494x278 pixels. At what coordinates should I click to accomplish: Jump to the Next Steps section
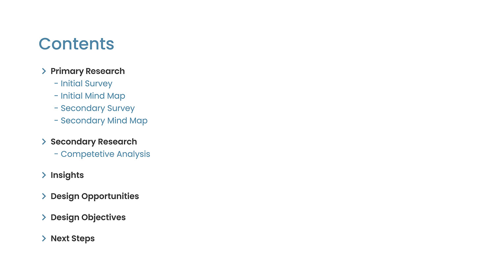tap(72, 238)
